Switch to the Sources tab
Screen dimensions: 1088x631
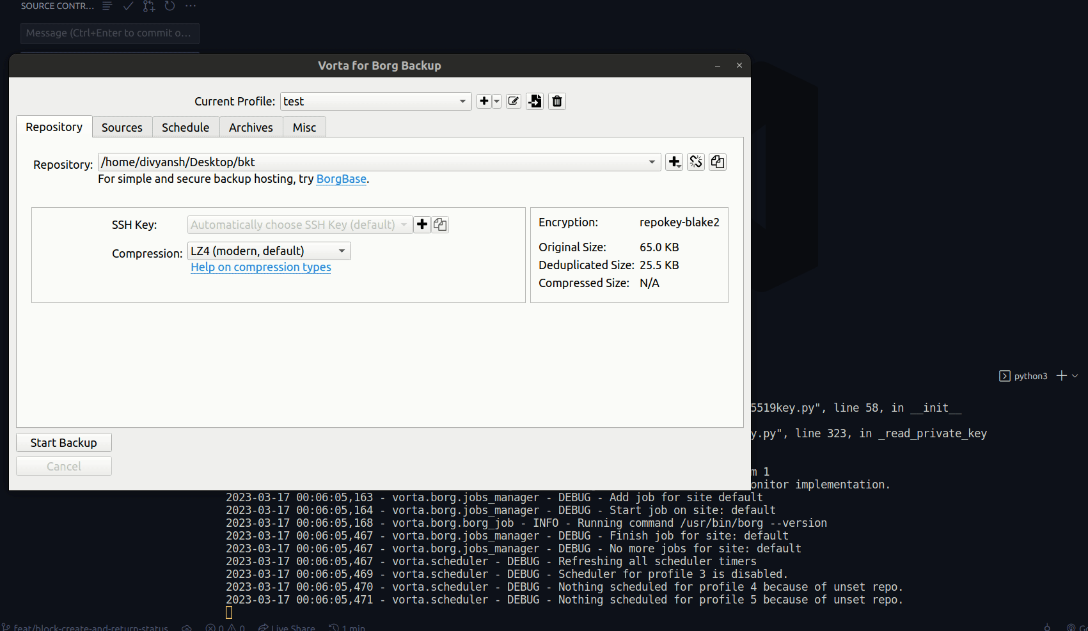click(x=122, y=127)
